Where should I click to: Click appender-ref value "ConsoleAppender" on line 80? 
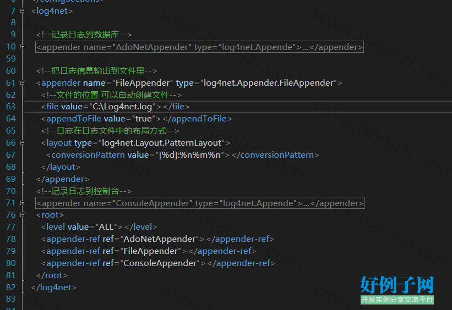pos(160,263)
